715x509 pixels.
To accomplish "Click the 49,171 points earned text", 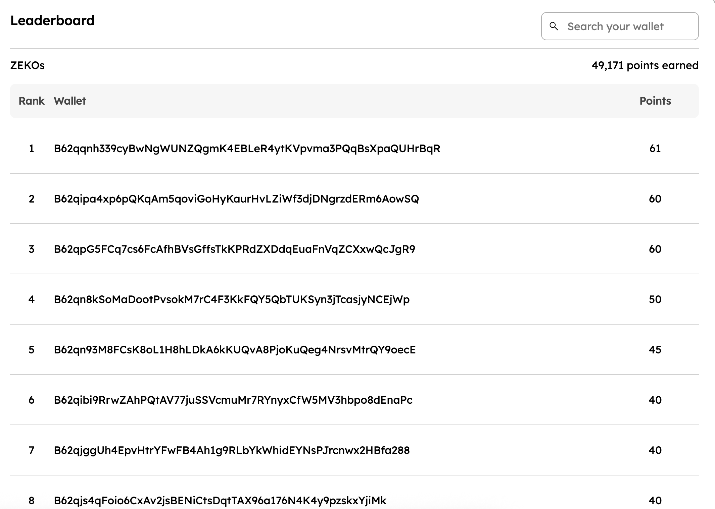I will pyautogui.click(x=645, y=65).
